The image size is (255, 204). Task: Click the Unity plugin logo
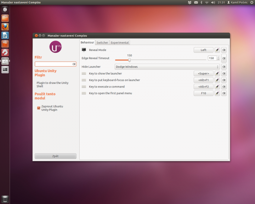[x=56, y=47]
